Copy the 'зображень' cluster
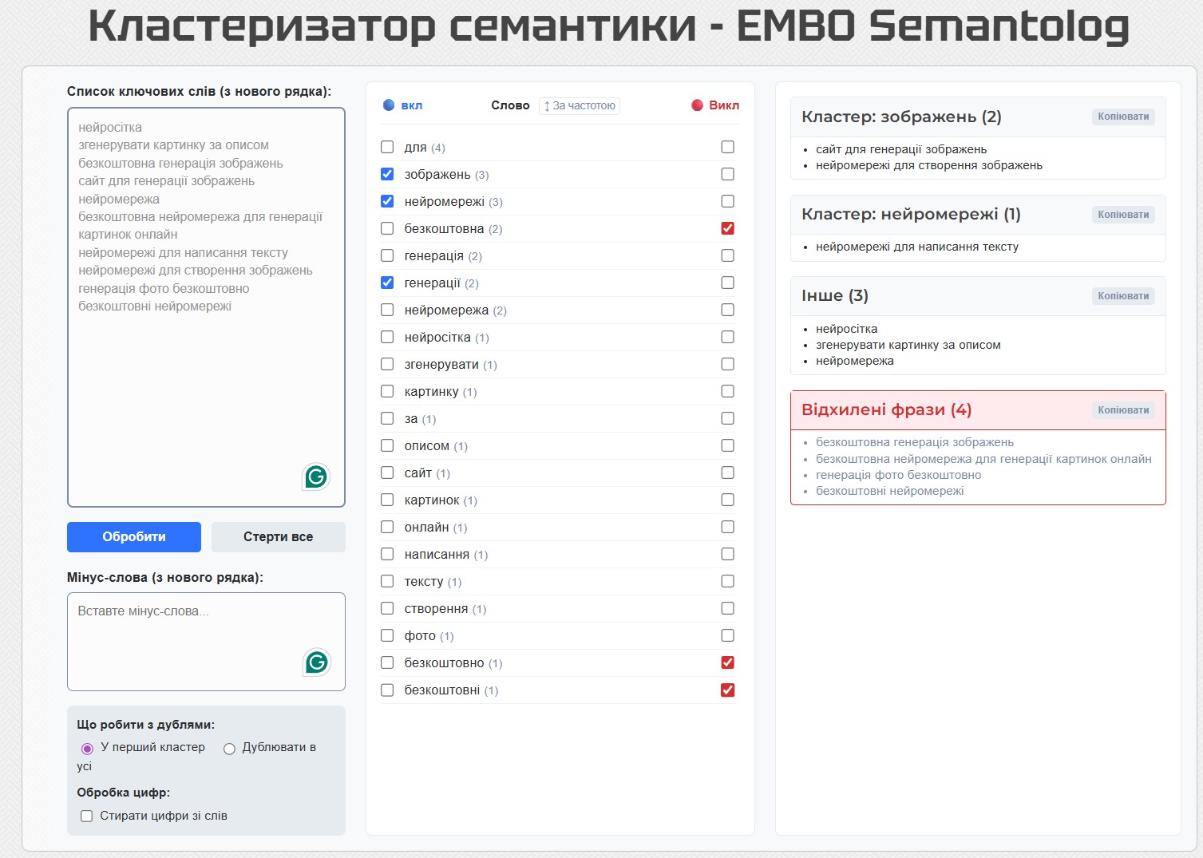The height and width of the screenshot is (858, 1203). coord(1123,117)
